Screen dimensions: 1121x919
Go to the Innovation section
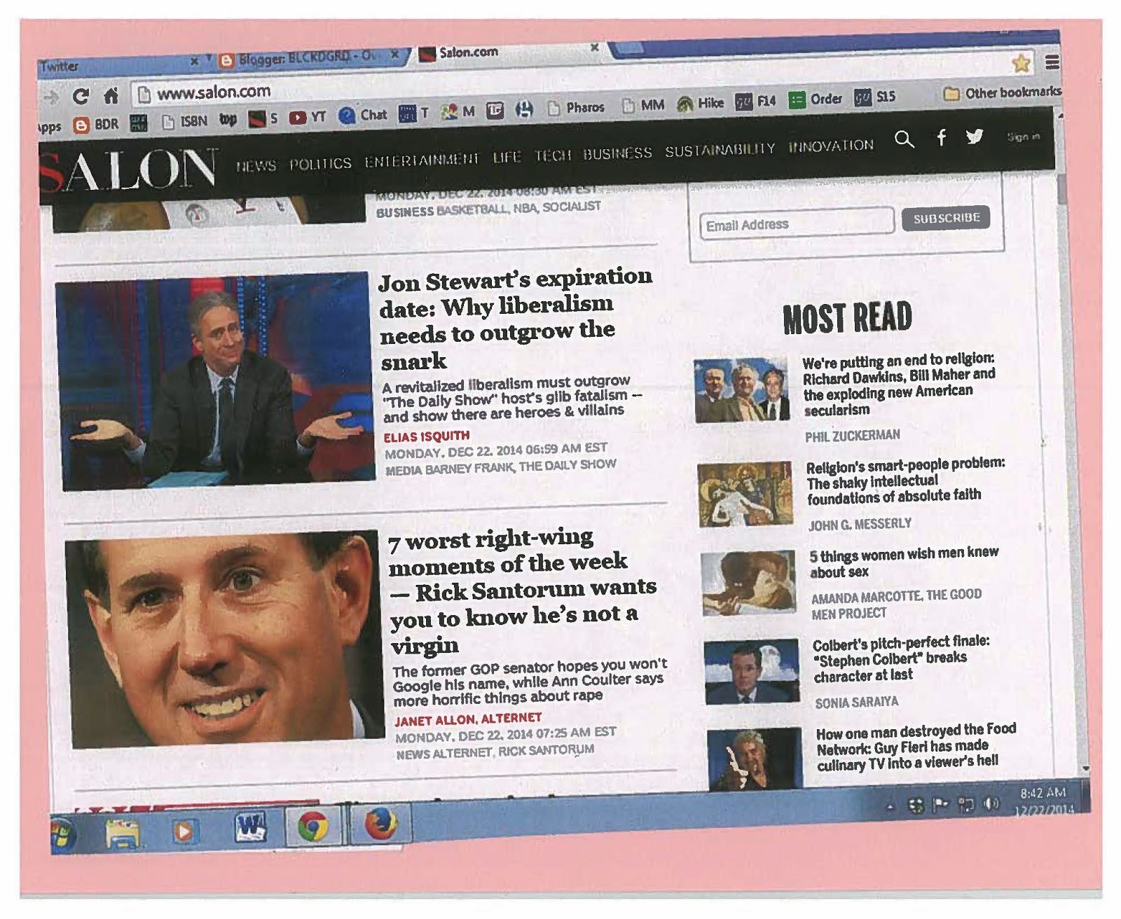(x=831, y=146)
